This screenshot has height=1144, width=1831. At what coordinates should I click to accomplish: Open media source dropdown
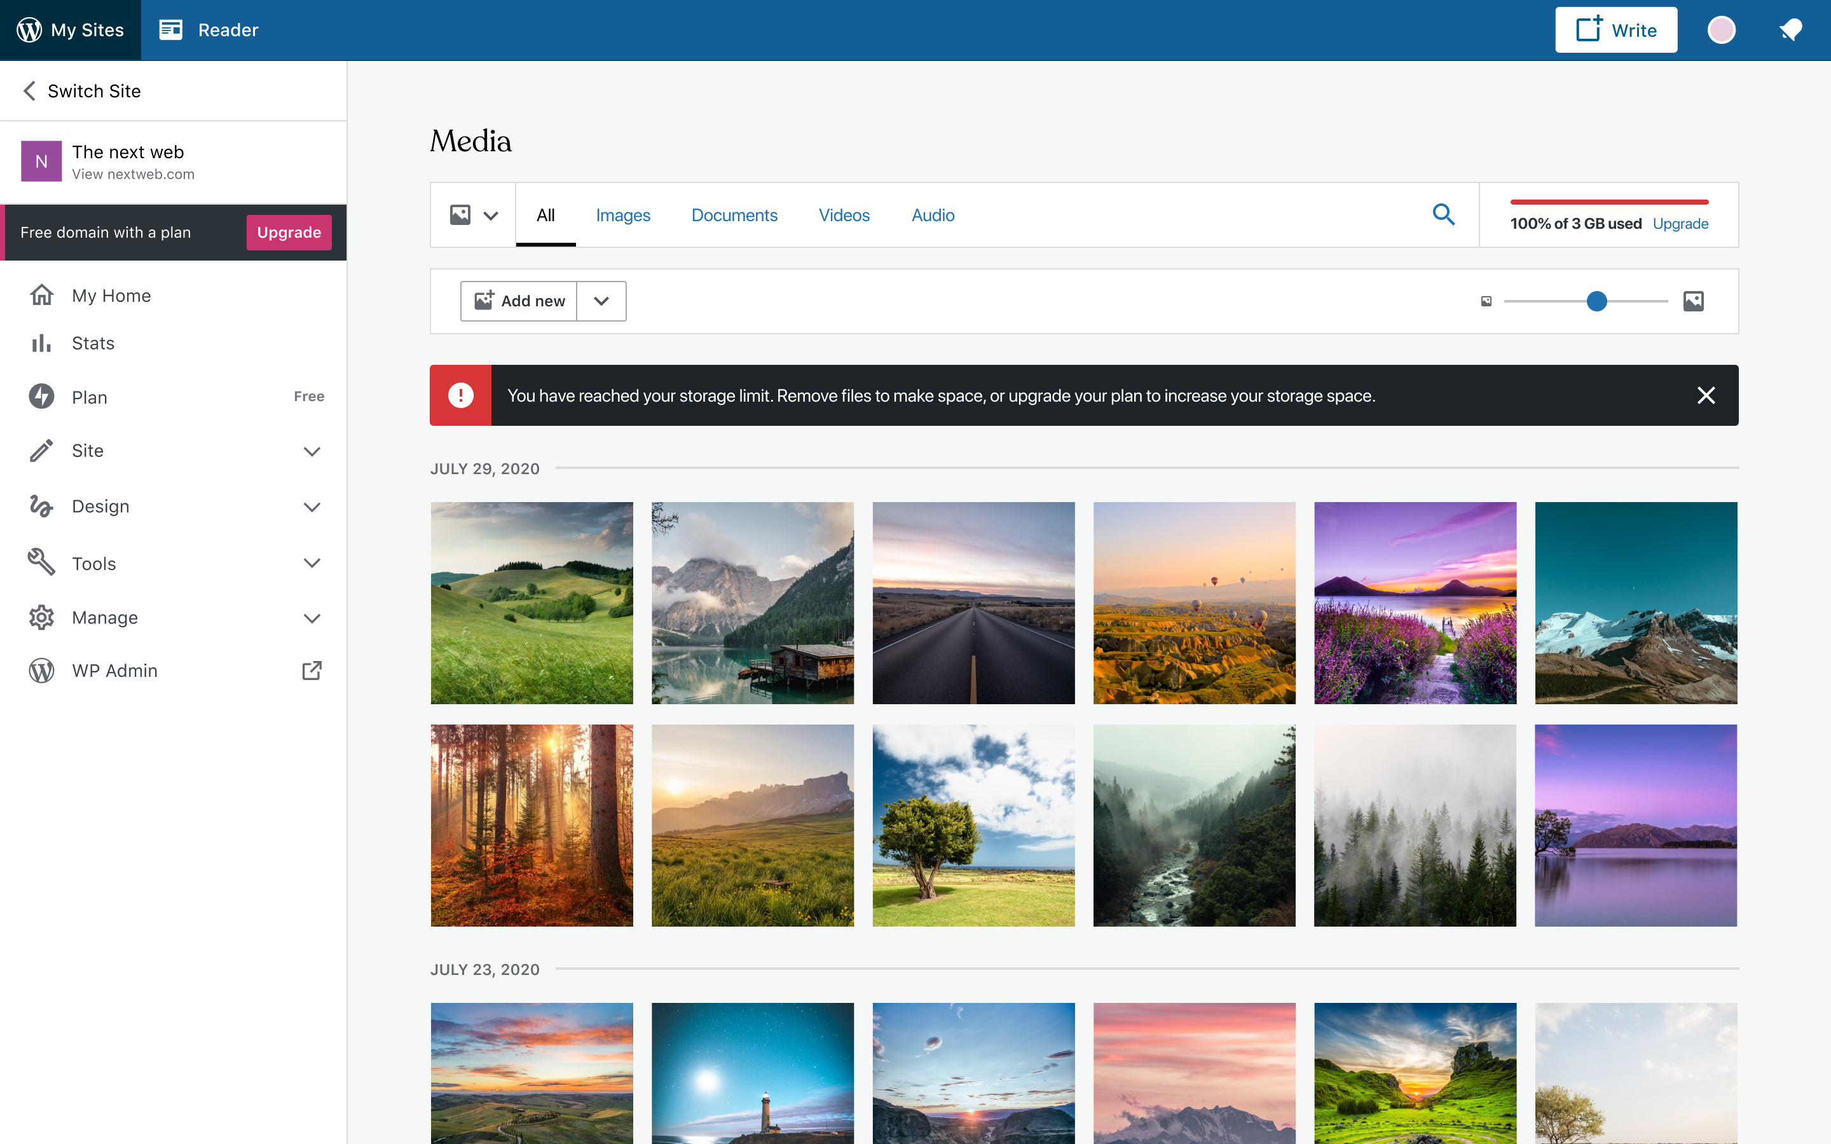[474, 215]
